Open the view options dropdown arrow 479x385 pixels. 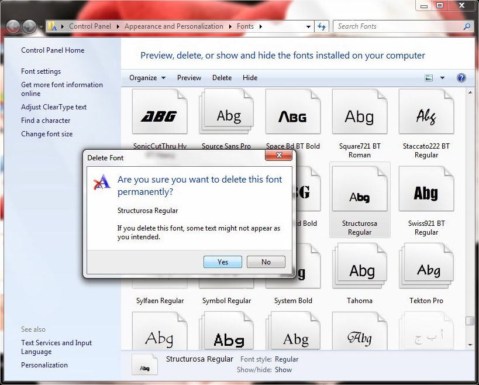coord(442,78)
